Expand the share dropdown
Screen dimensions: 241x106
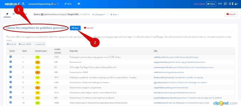click(x=115, y=14)
